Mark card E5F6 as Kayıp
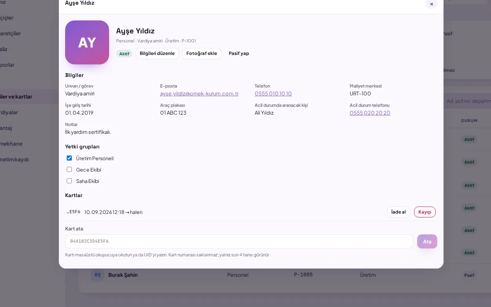Image resolution: width=491 pixels, height=307 pixels. click(425, 212)
